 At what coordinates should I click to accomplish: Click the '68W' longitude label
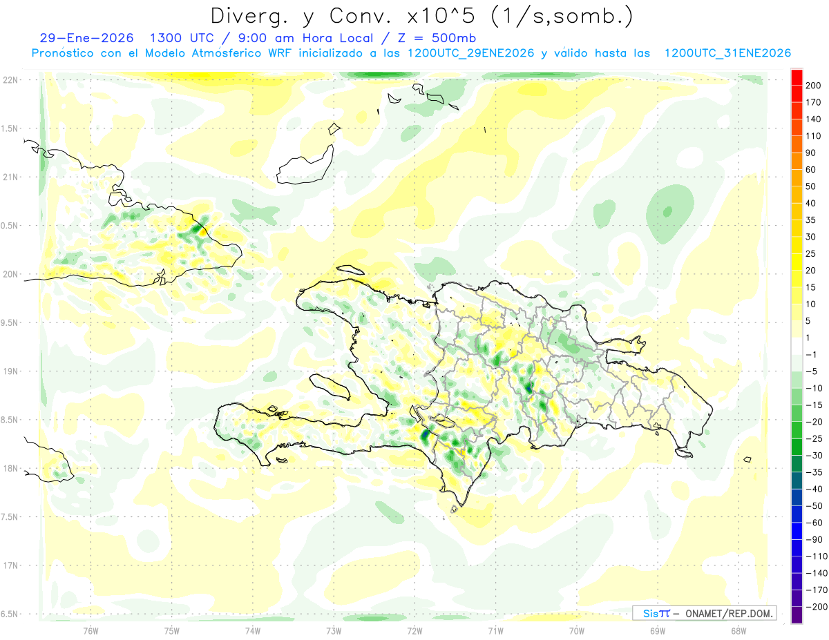(x=738, y=630)
